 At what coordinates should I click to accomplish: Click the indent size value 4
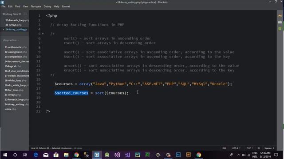[x=273, y=148]
